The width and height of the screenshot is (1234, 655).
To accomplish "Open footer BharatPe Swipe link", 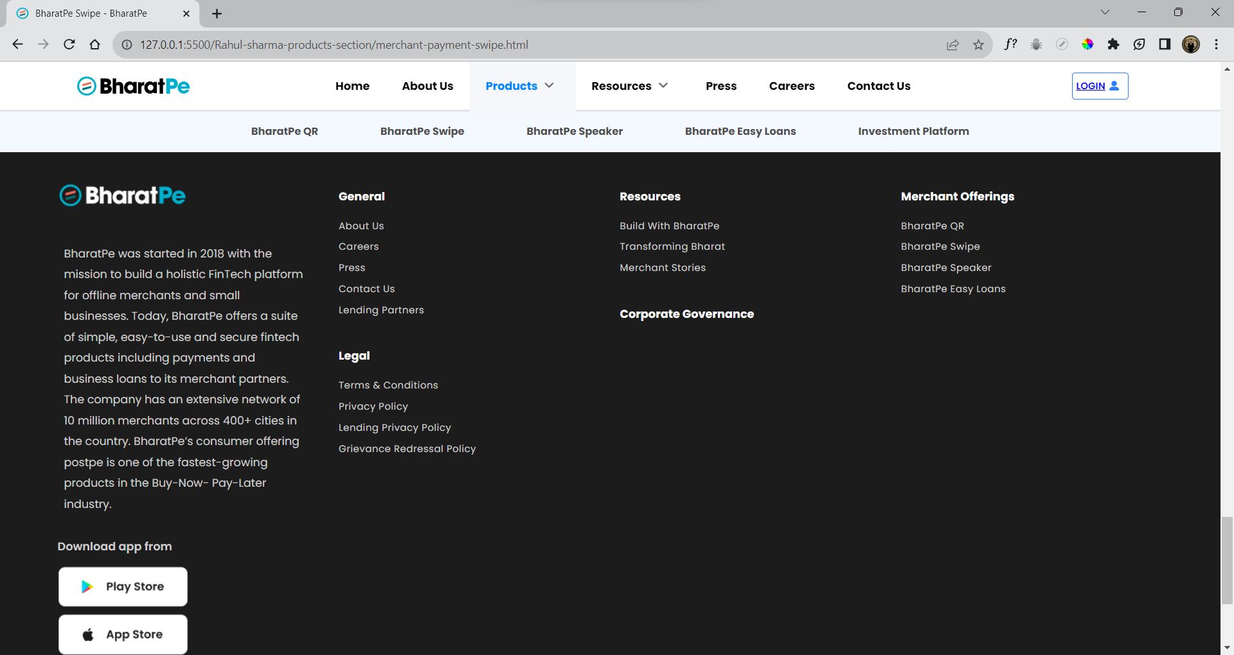I will 940,247.
